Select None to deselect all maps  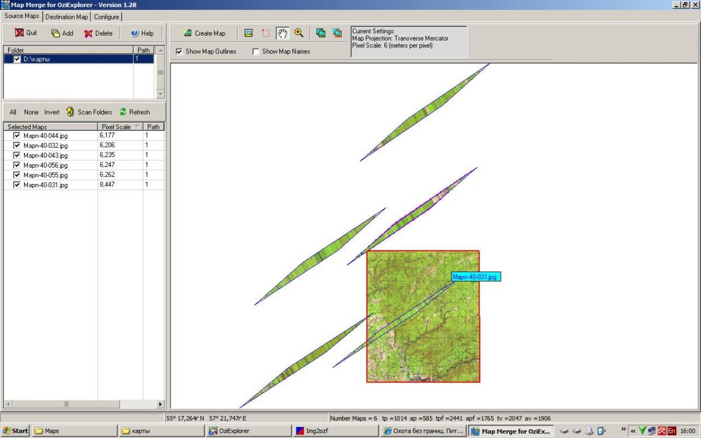[32, 112]
